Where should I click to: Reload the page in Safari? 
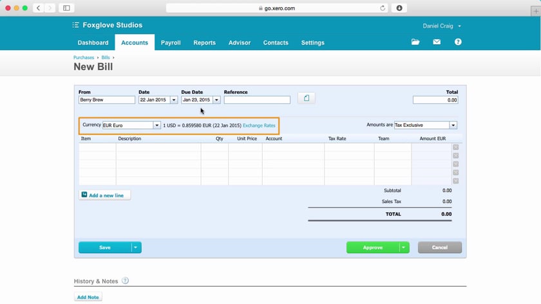[x=383, y=8]
